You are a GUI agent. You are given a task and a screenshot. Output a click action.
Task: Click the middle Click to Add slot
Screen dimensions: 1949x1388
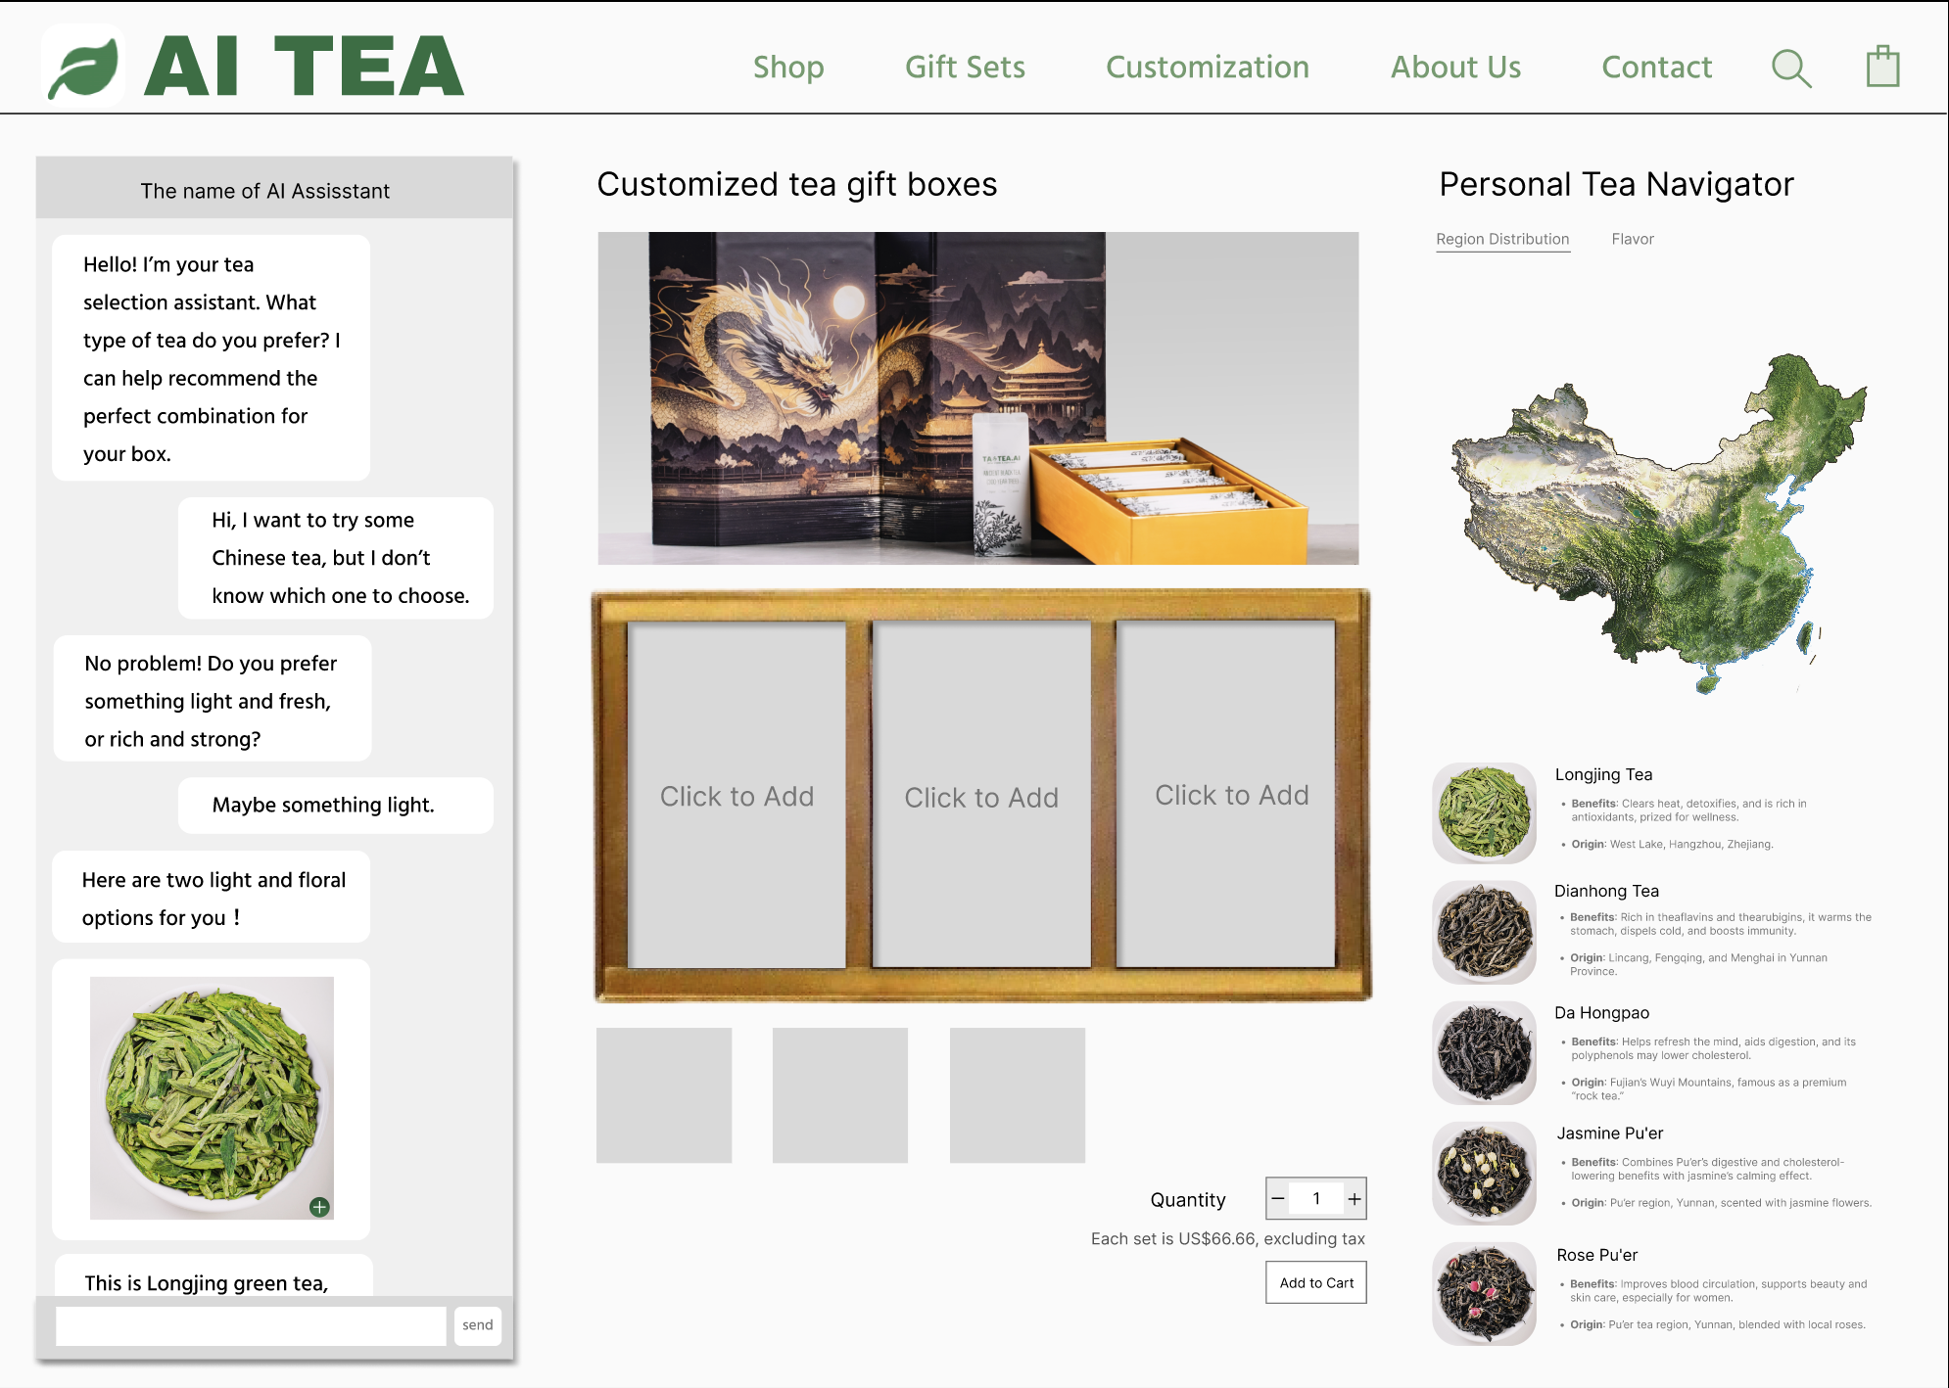(x=981, y=796)
